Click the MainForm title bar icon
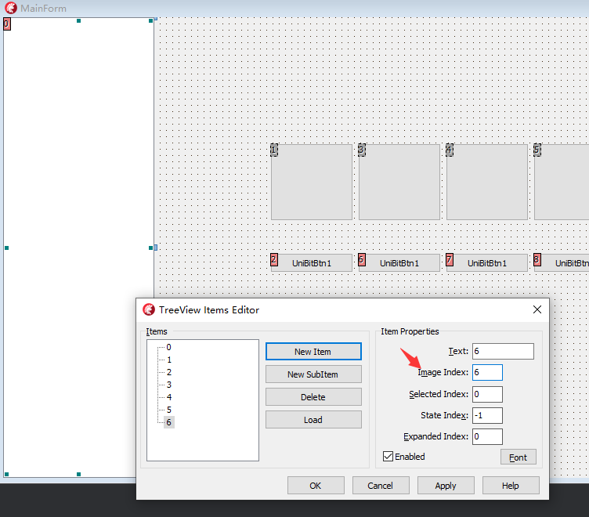 click(x=10, y=9)
